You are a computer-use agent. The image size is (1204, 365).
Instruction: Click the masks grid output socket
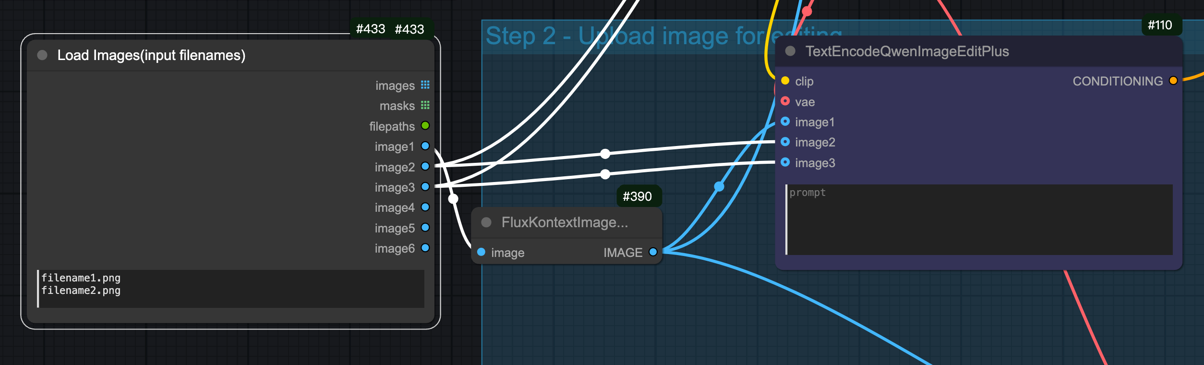(x=425, y=105)
